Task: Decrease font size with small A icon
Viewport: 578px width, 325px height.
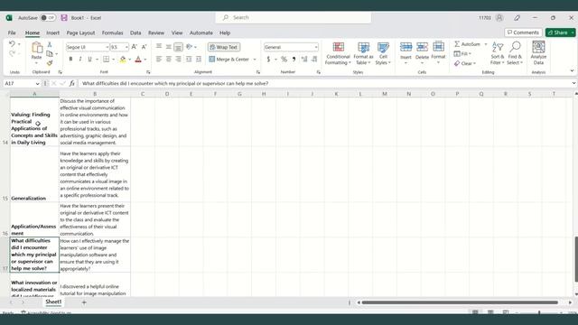Action: pos(144,47)
